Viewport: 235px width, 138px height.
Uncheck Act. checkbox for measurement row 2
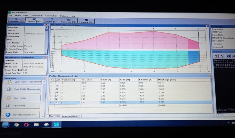click(x=57, y=86)
